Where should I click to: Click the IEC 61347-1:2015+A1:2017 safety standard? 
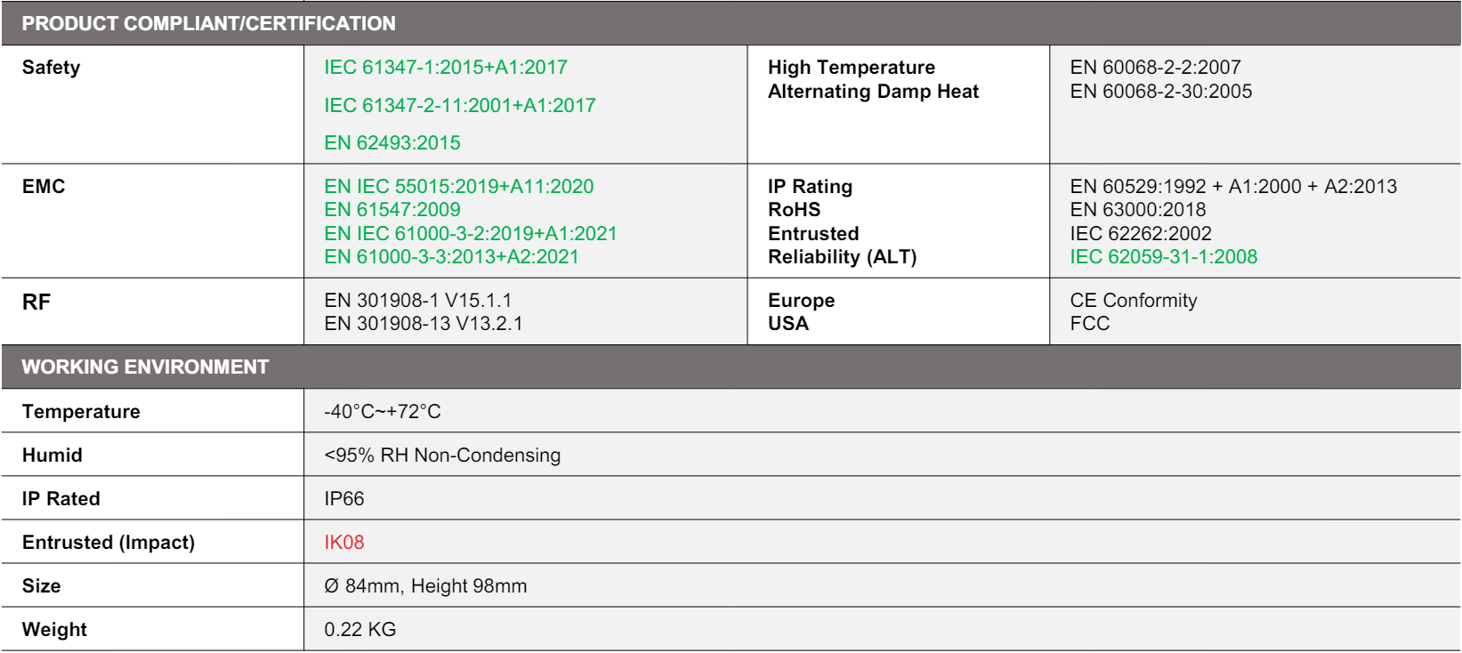[x=445, y=68]
